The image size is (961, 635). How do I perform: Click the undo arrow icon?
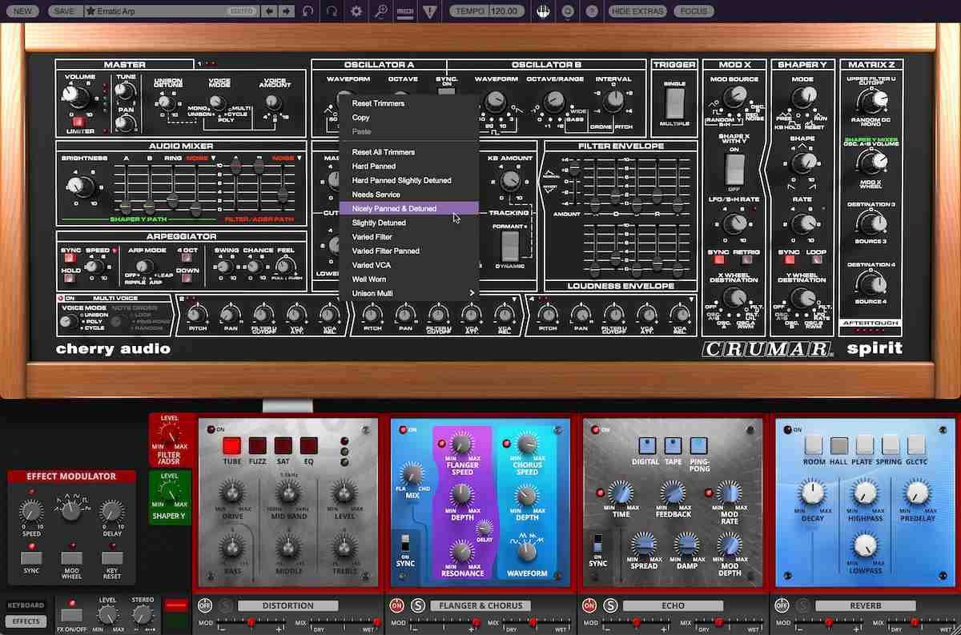307,10
